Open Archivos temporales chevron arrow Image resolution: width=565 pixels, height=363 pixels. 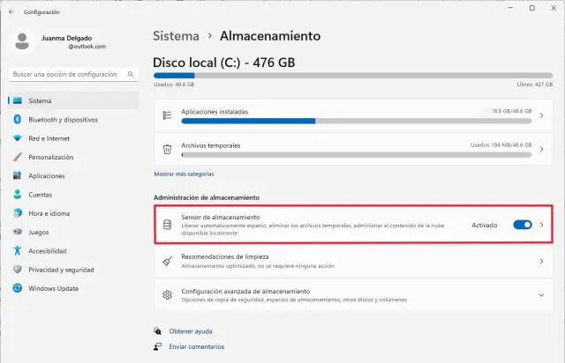tap(540, 148)
